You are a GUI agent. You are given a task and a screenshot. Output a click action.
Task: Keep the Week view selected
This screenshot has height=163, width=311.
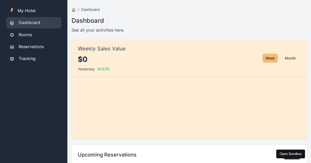coord(270,58)
